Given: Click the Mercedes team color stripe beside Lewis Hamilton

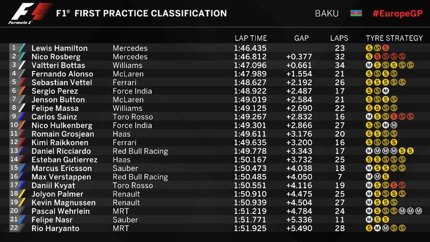Looking at the screenshot, I should click(22, 48).
